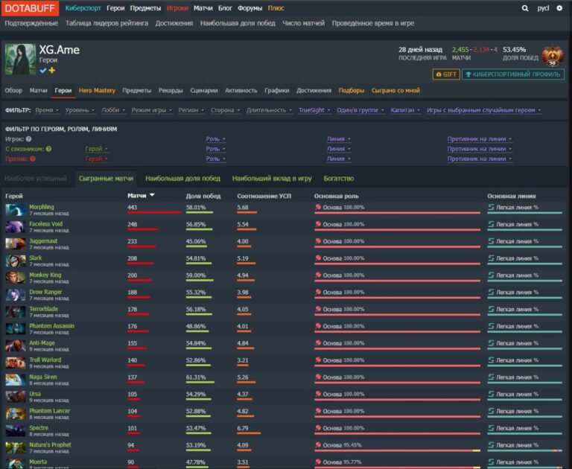
Task: Expand the Регион filter dropdown
Action: click(191, 110)
